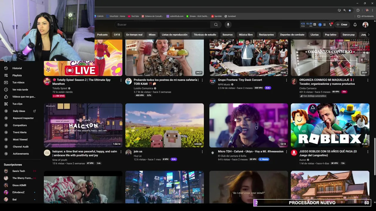Viewport: 376px width, 211px height.
Task: Open VirusTotal - Home bookmark
Action: tap(115, 16)
